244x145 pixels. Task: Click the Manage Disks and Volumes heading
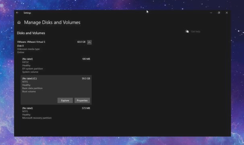52,22
